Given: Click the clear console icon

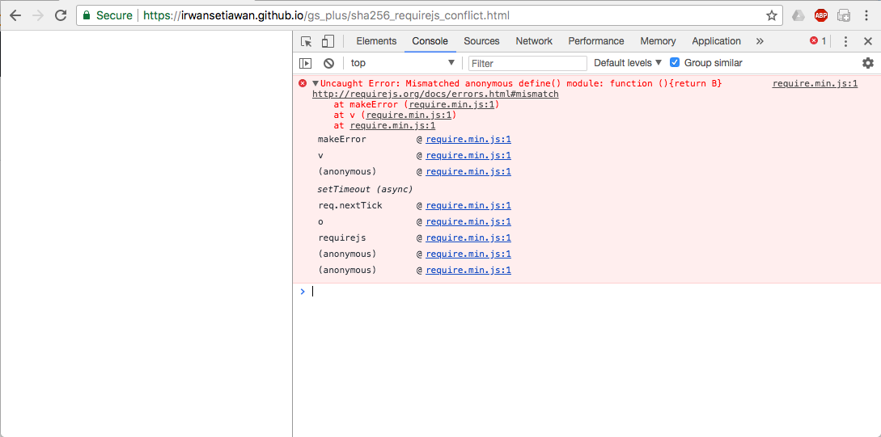Looking at the screenshot, I should tap(328, 63).
